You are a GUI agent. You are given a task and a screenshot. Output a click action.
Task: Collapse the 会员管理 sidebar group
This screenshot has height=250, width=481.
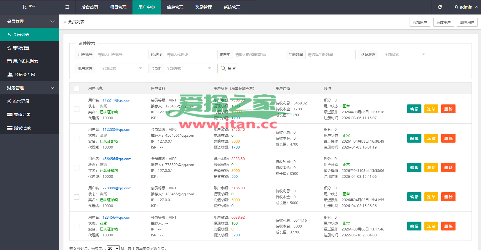point(29,21)
